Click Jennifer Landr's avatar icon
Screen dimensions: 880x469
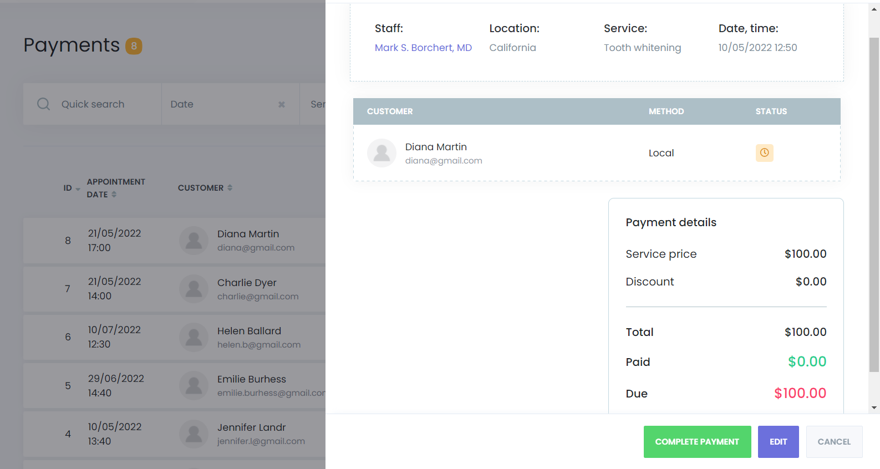[x=194, y=434]
